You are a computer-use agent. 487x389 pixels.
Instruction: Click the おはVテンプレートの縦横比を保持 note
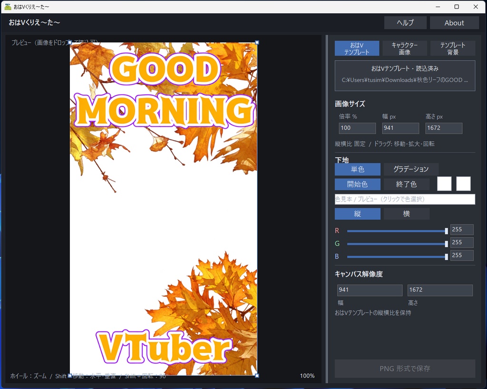point(373,312)
